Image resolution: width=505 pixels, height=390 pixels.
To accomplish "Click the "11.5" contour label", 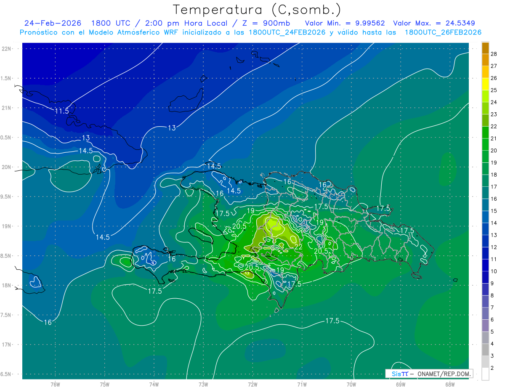I will (61, 111).
